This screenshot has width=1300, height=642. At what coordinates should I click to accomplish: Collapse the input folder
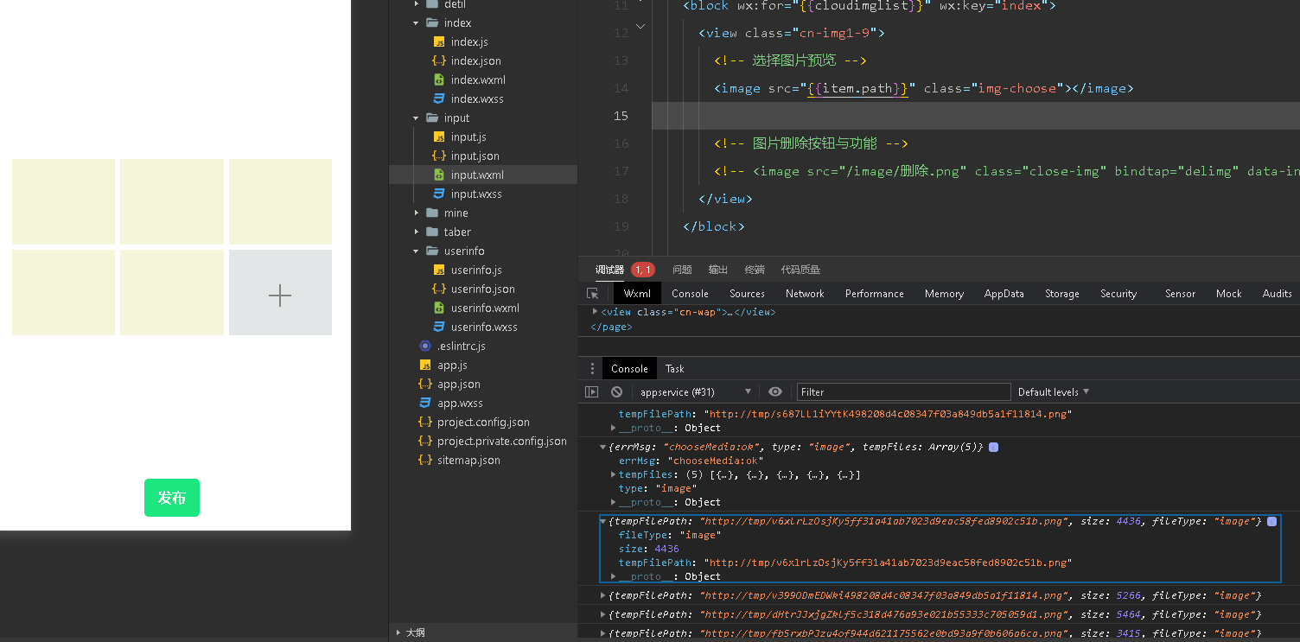[416, 118]
